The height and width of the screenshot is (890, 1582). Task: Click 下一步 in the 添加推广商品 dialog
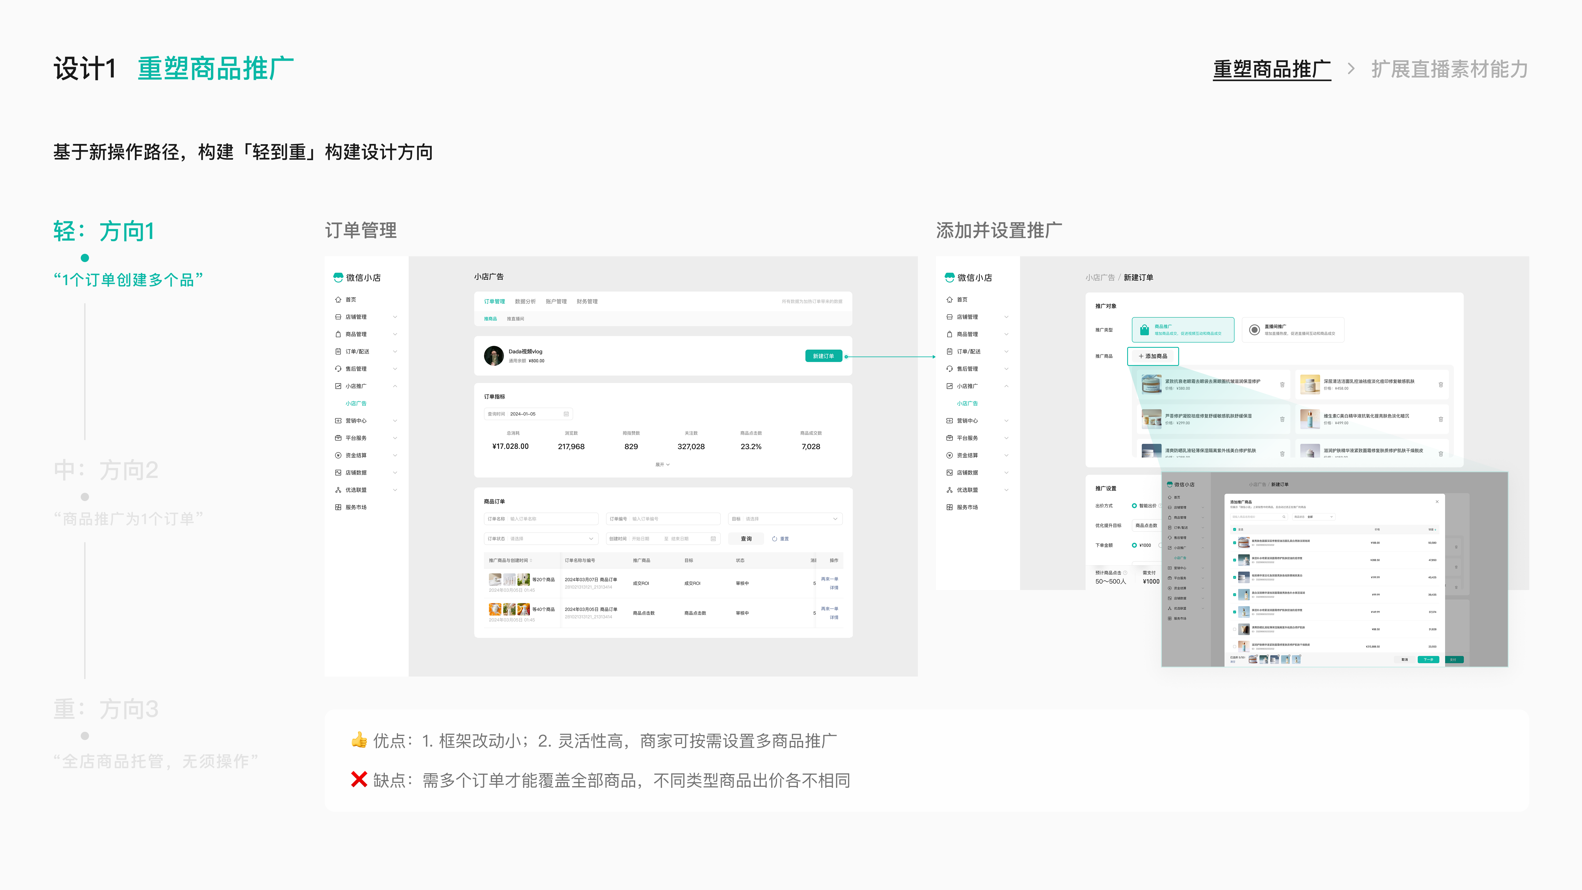1428,660
